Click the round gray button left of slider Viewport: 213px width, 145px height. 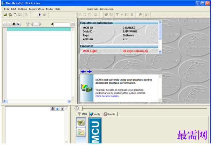(77, 109)
